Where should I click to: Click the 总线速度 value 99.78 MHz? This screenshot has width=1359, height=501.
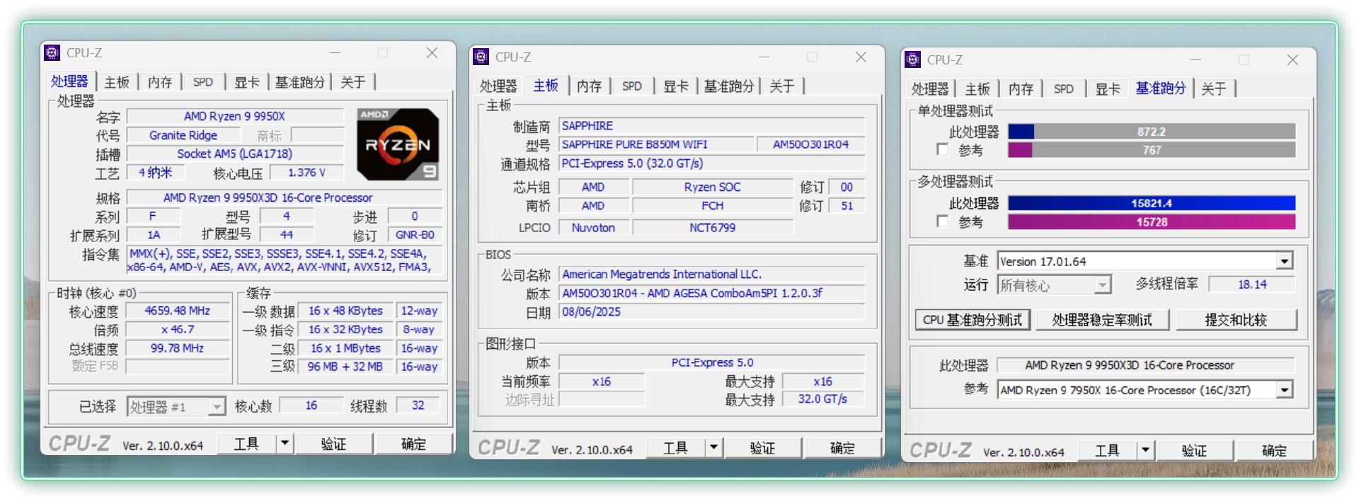click(x=178, y=348)
